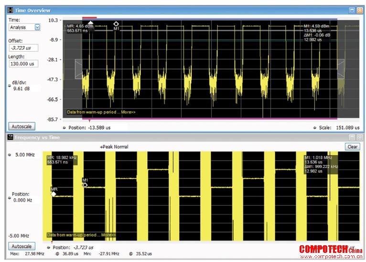366x262 pixels.
Task: Maximize the Time Overview panel
Action: pyautogui.click(x=352, y=10)
